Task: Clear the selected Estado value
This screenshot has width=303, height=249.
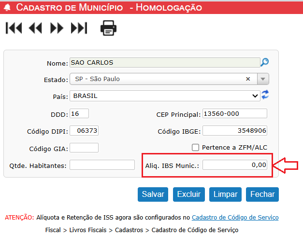Action: coord(248,79)
